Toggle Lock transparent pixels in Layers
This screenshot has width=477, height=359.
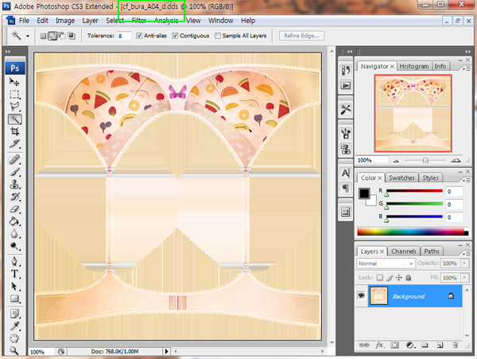click(380, 277)
